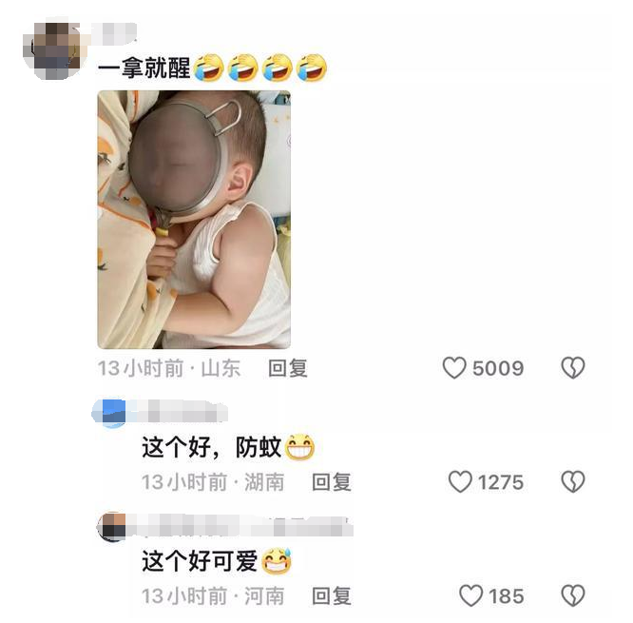Reply to the 湖南 commenter
The width and height of the screenshot is (633, 623).
(x=332, y=482)
